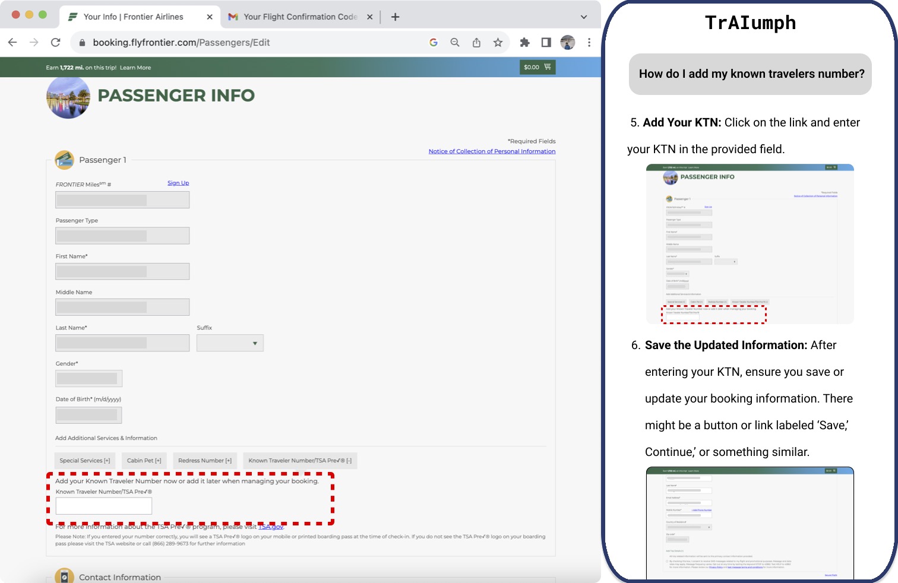Open step 5 Passenger Info screenshot thumbnail
Screen dimensions: 898x583
[750, 244]
